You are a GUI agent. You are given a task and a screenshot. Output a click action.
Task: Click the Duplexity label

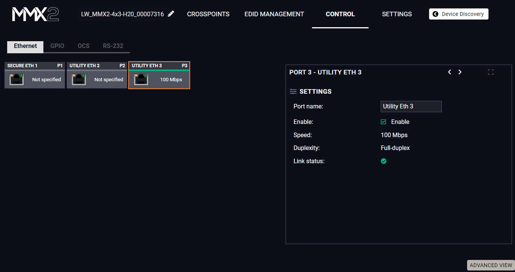pos(307,148)
